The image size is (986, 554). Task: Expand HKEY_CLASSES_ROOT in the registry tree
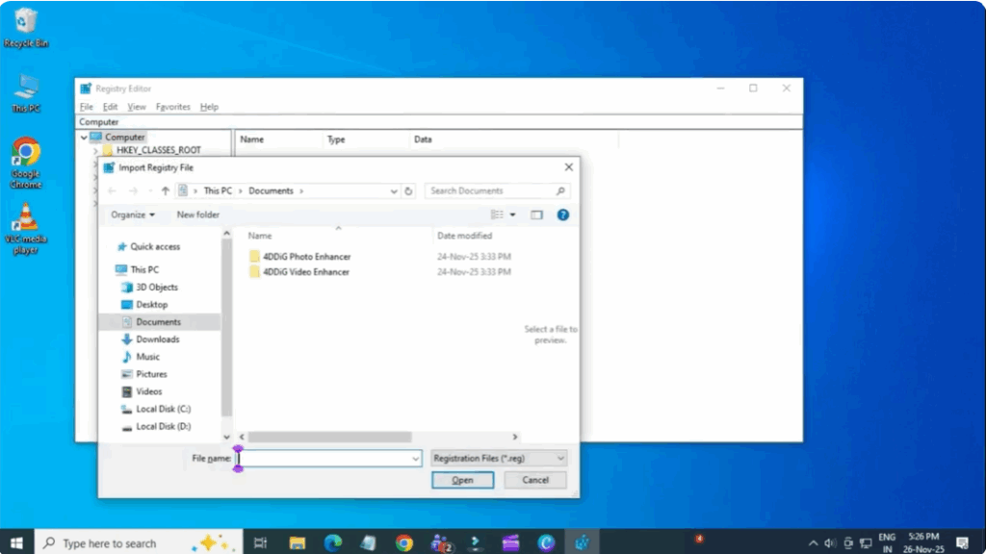(x=94, y=150)
